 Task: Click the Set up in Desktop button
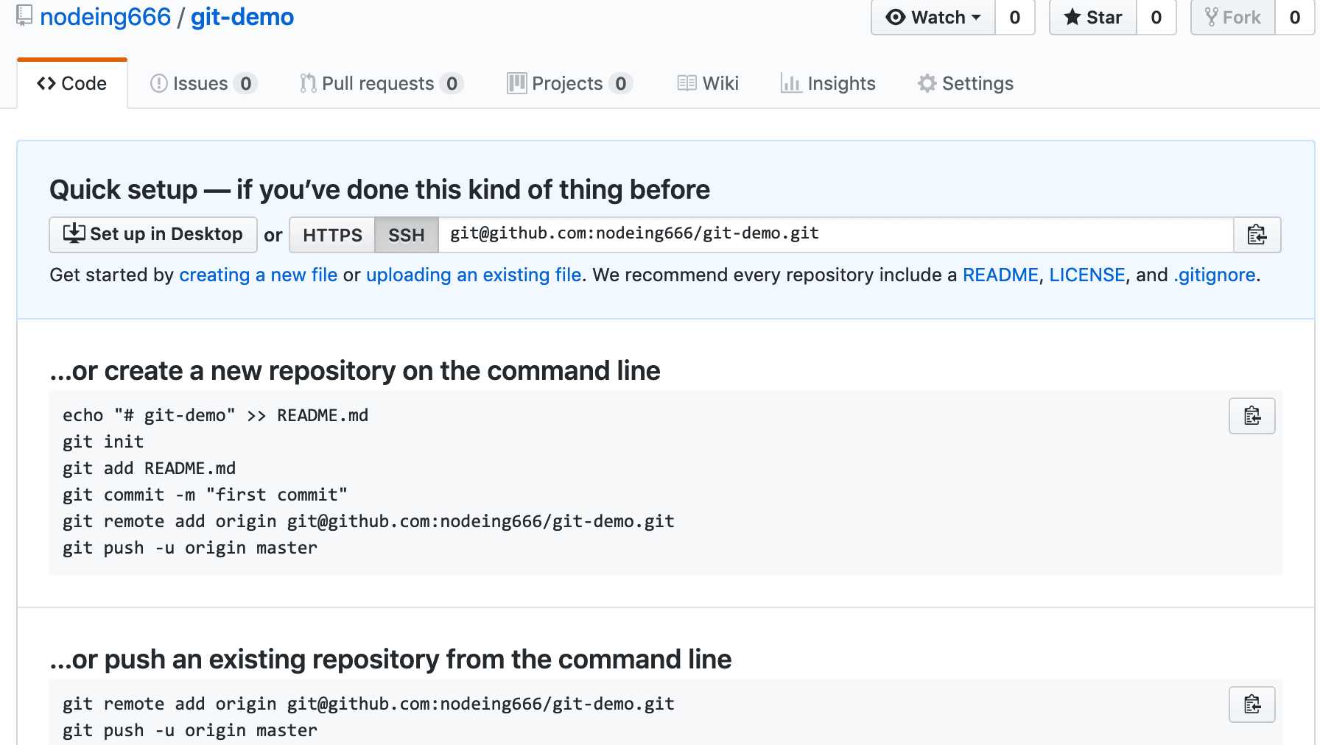pos(153,235)
